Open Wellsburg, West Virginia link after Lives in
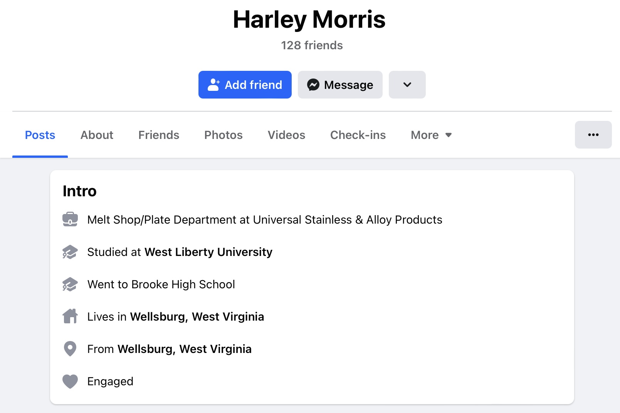Viewport: 620px width, 413px height. point(197,316)
